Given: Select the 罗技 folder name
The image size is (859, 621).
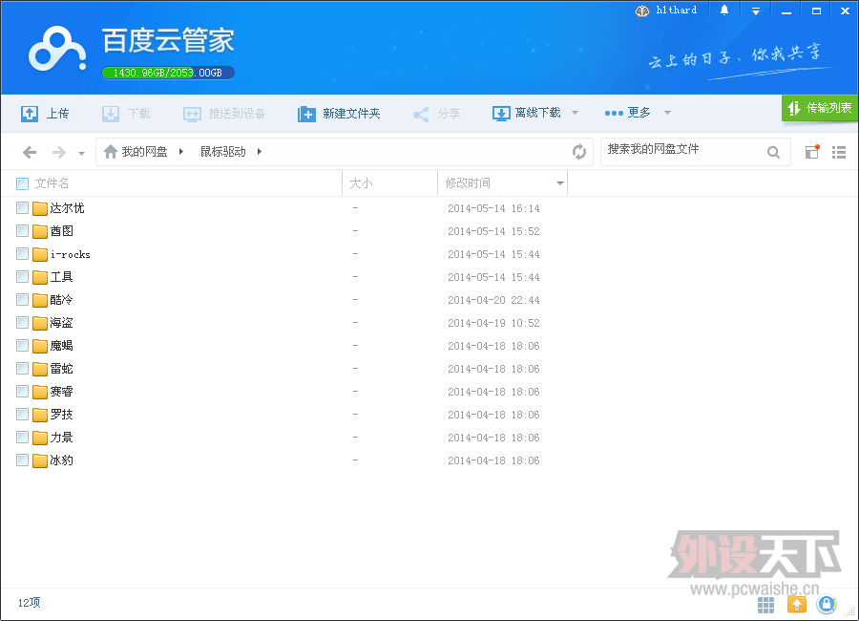Looking at the screenshot, I should pyautogui.click(x=61, y=415).
